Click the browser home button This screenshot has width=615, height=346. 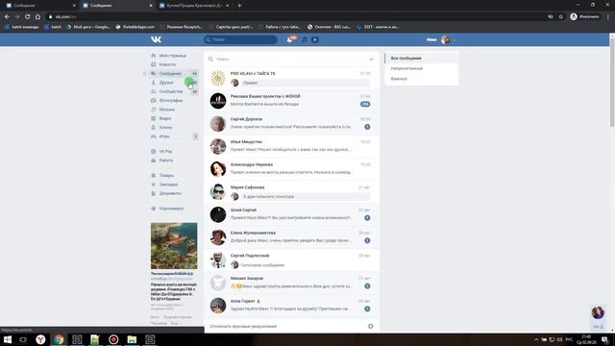[x=37, y=17]
